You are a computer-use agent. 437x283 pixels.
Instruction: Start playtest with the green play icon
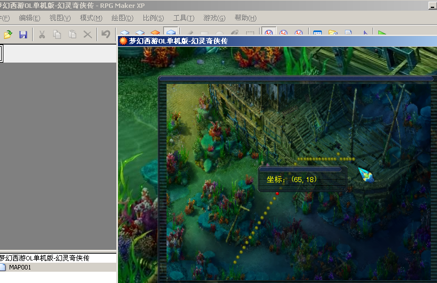coord(382,33)
